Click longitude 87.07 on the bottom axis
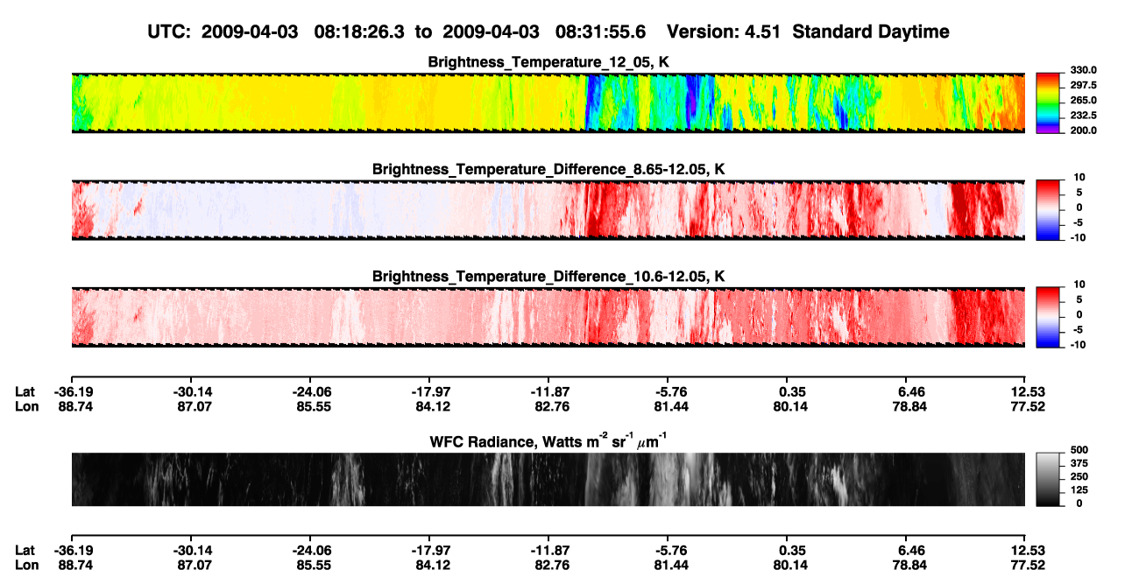The height and width of the screenshot is (584, 1139). click(193, 564)
